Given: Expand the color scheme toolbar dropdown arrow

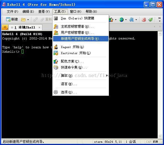Looking at the screenshot, I should (x=116, y=20).
